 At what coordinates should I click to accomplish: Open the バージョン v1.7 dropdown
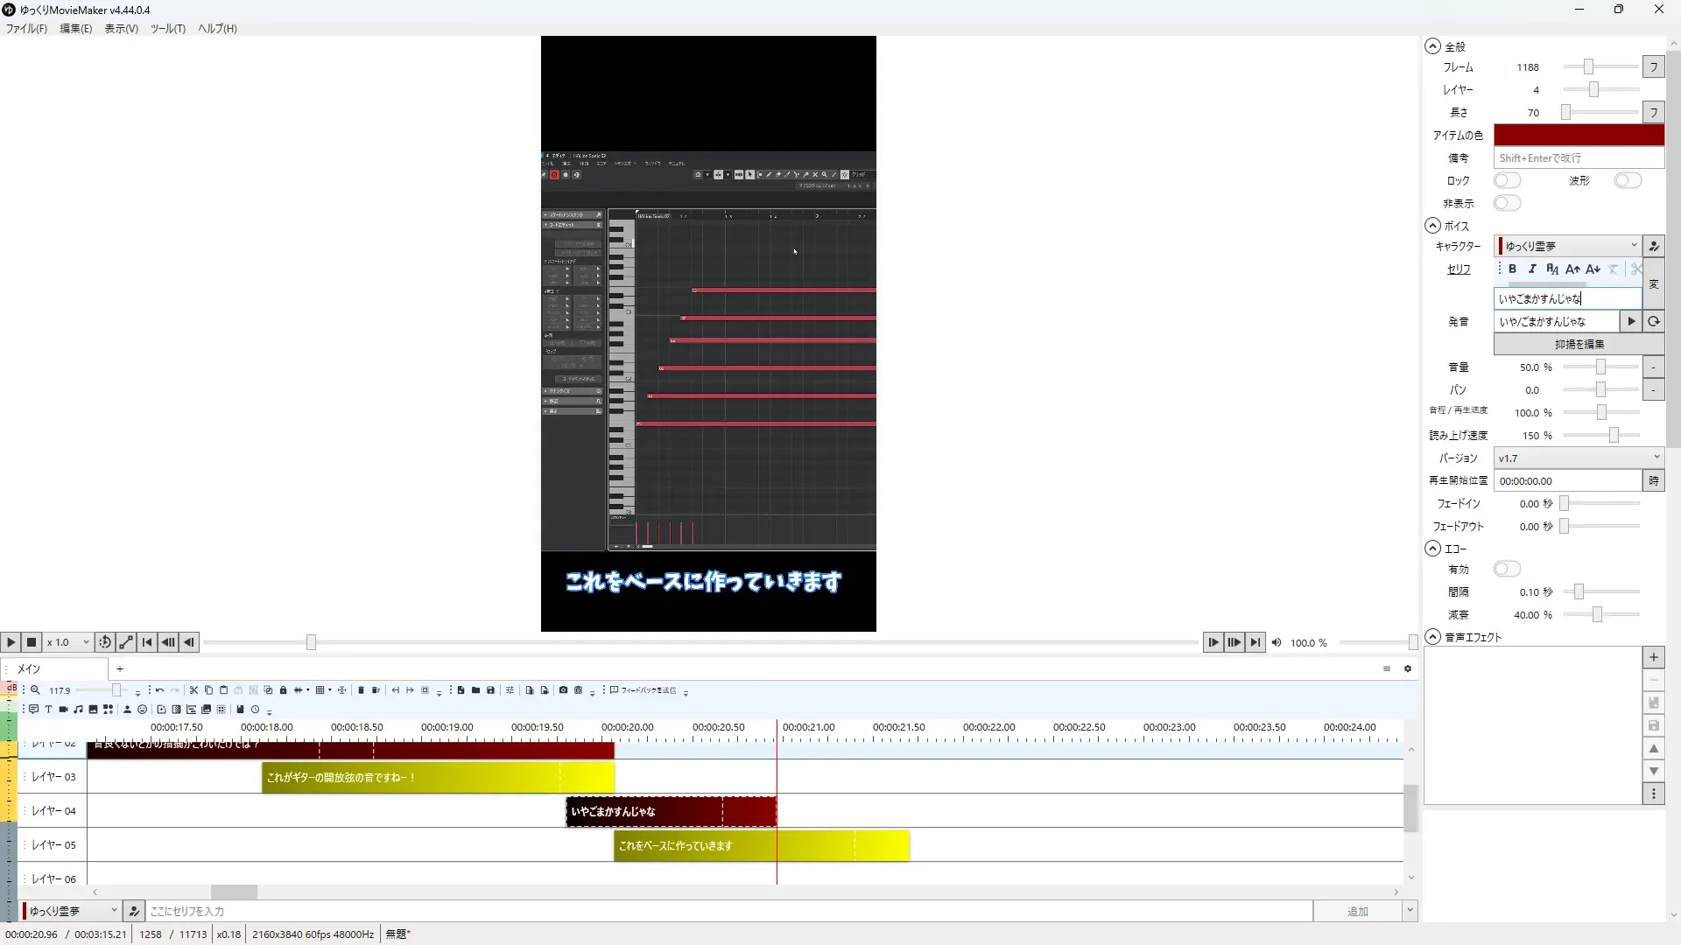pos(1578,458)
